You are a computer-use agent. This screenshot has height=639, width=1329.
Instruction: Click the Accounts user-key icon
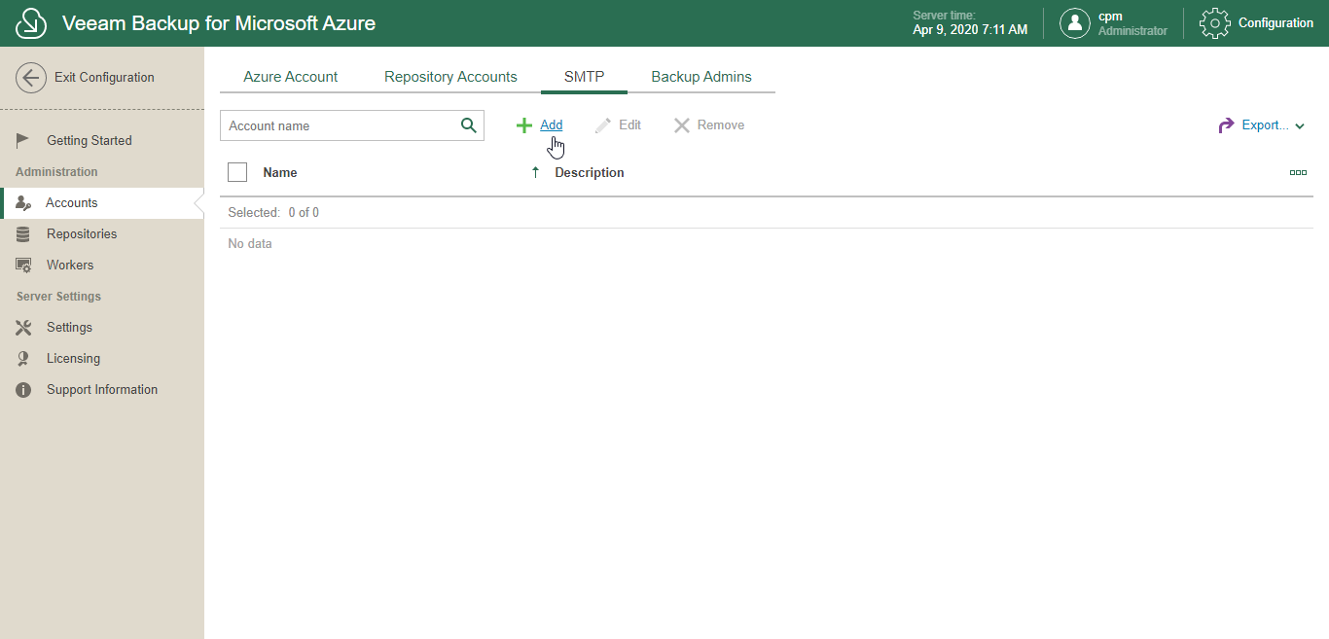click(x=23, y=202)
